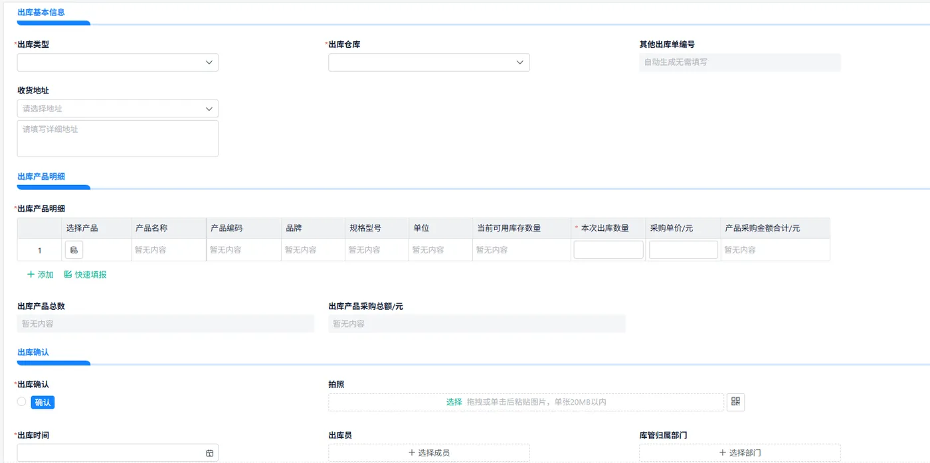Click 选择成员 under 出库员
Image resolution: width=930 pixels, height=463 pixels.
pos(429,453)
